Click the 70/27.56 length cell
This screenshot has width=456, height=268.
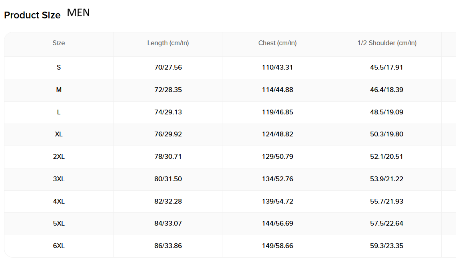[x=168, y=68]
